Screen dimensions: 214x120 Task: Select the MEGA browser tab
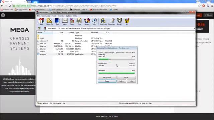point(14,1)
